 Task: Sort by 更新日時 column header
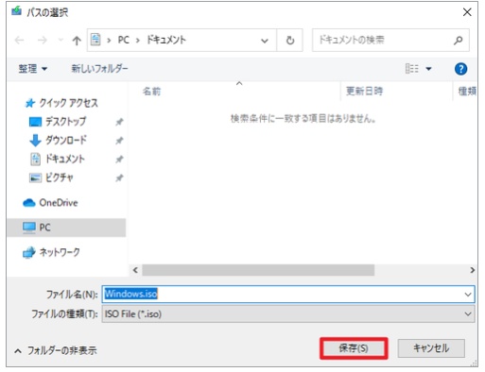364,92
